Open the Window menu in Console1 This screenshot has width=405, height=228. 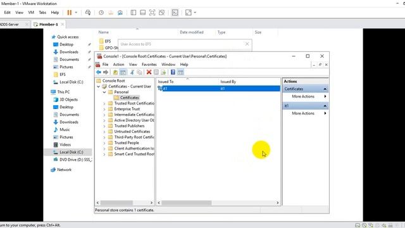point(168,65)
